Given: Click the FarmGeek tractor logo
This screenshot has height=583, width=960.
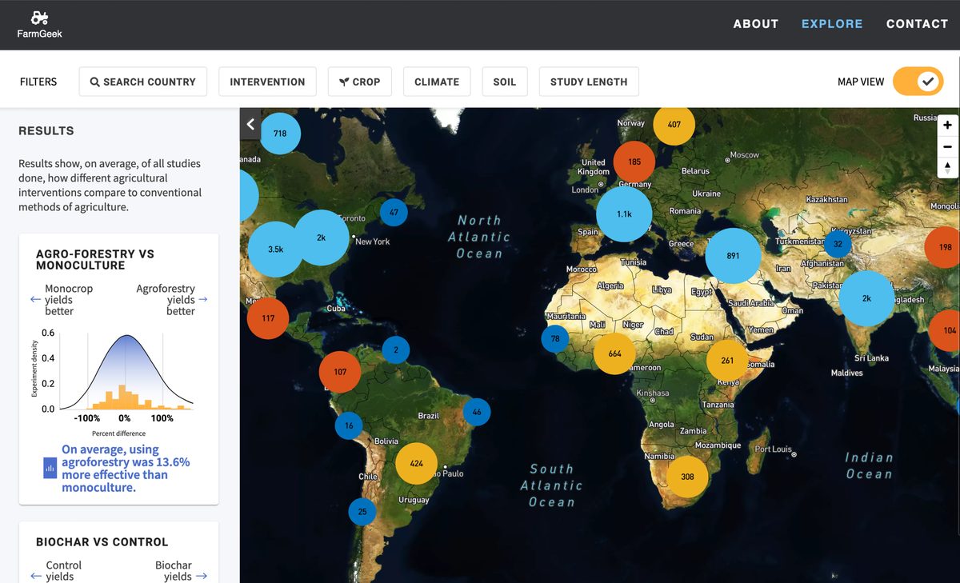Looking at the screenshot, I should point(39,18).
